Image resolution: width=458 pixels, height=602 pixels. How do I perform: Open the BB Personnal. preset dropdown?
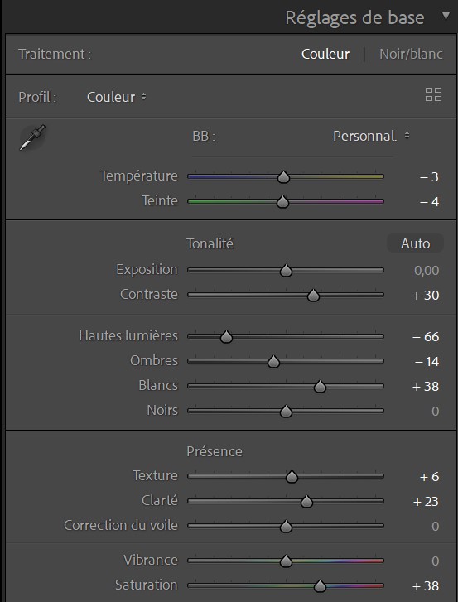point(371,136)
